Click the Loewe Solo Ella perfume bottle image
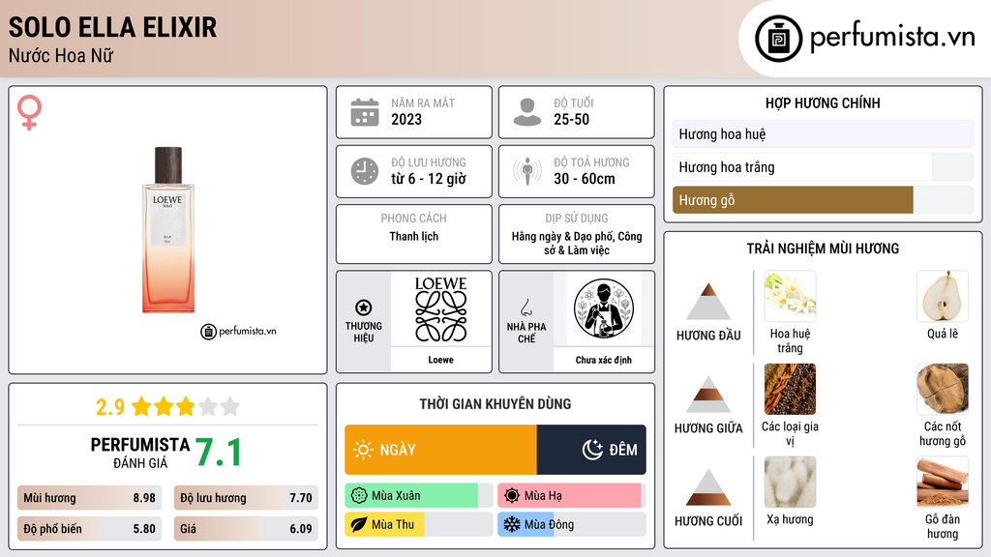Viewport: 991px width, 557px height. click(x=168, y=230)
